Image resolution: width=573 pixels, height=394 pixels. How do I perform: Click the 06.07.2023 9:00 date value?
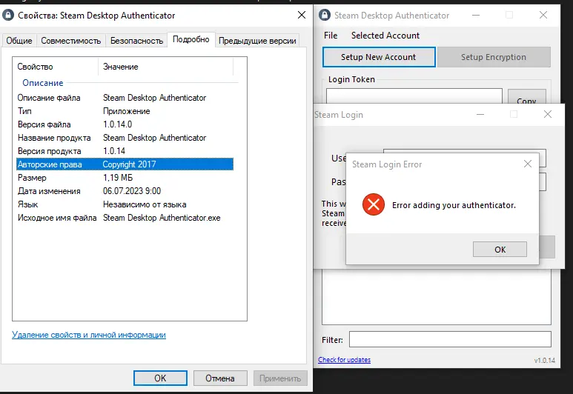[x=132, y=191]
